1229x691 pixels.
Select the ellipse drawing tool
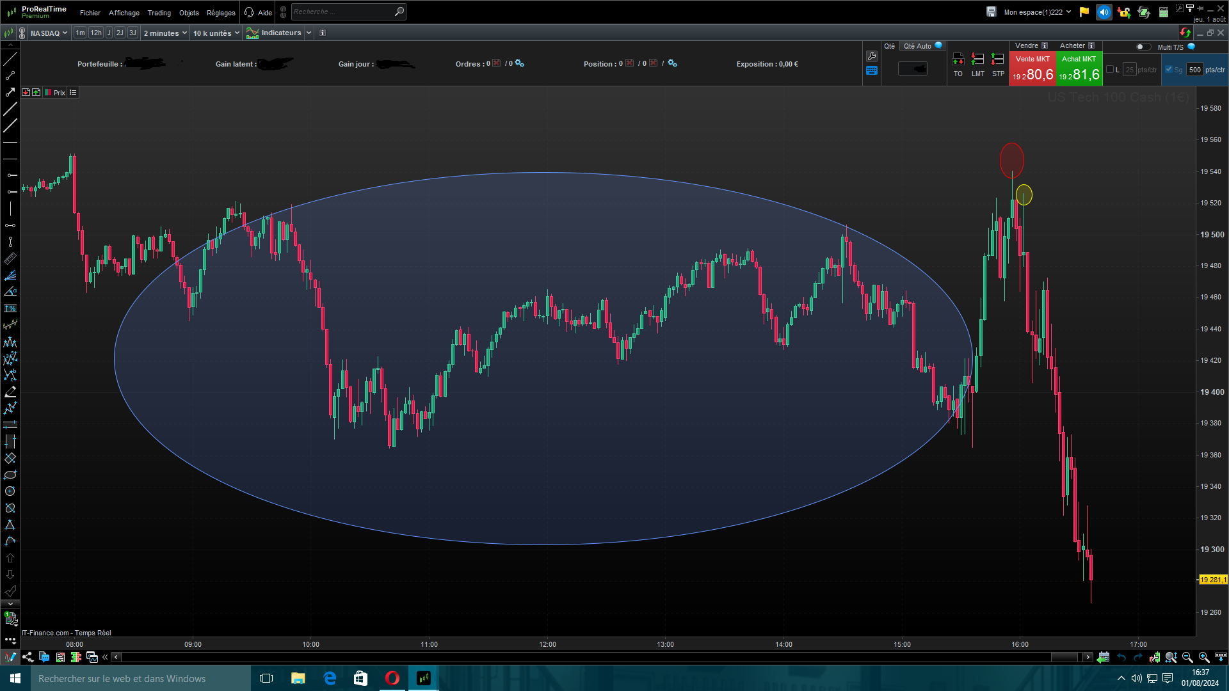10,475
